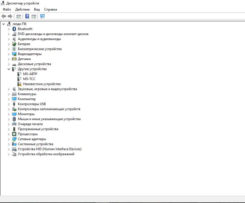Image resolution: width=245 pixels, height=203 pixels.
Task: Select the MS-ABTP device entry
Action: pos(30,74)
